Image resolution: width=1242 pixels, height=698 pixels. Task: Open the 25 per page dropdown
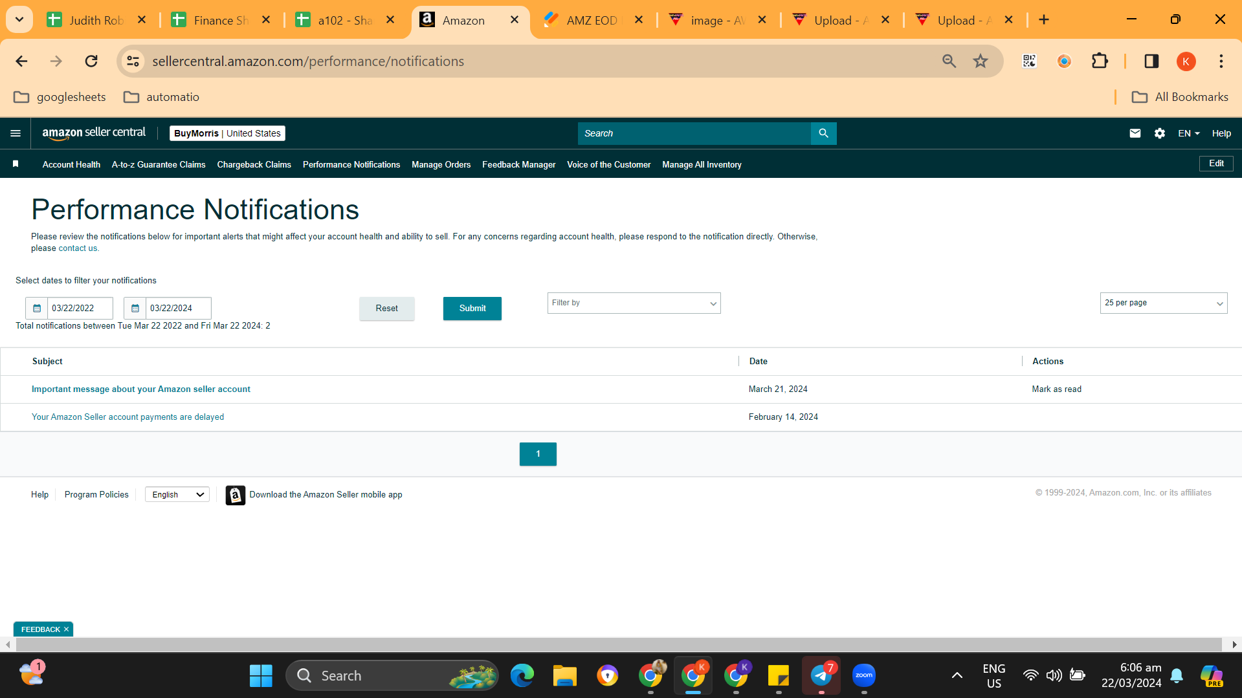point(1163,303)
